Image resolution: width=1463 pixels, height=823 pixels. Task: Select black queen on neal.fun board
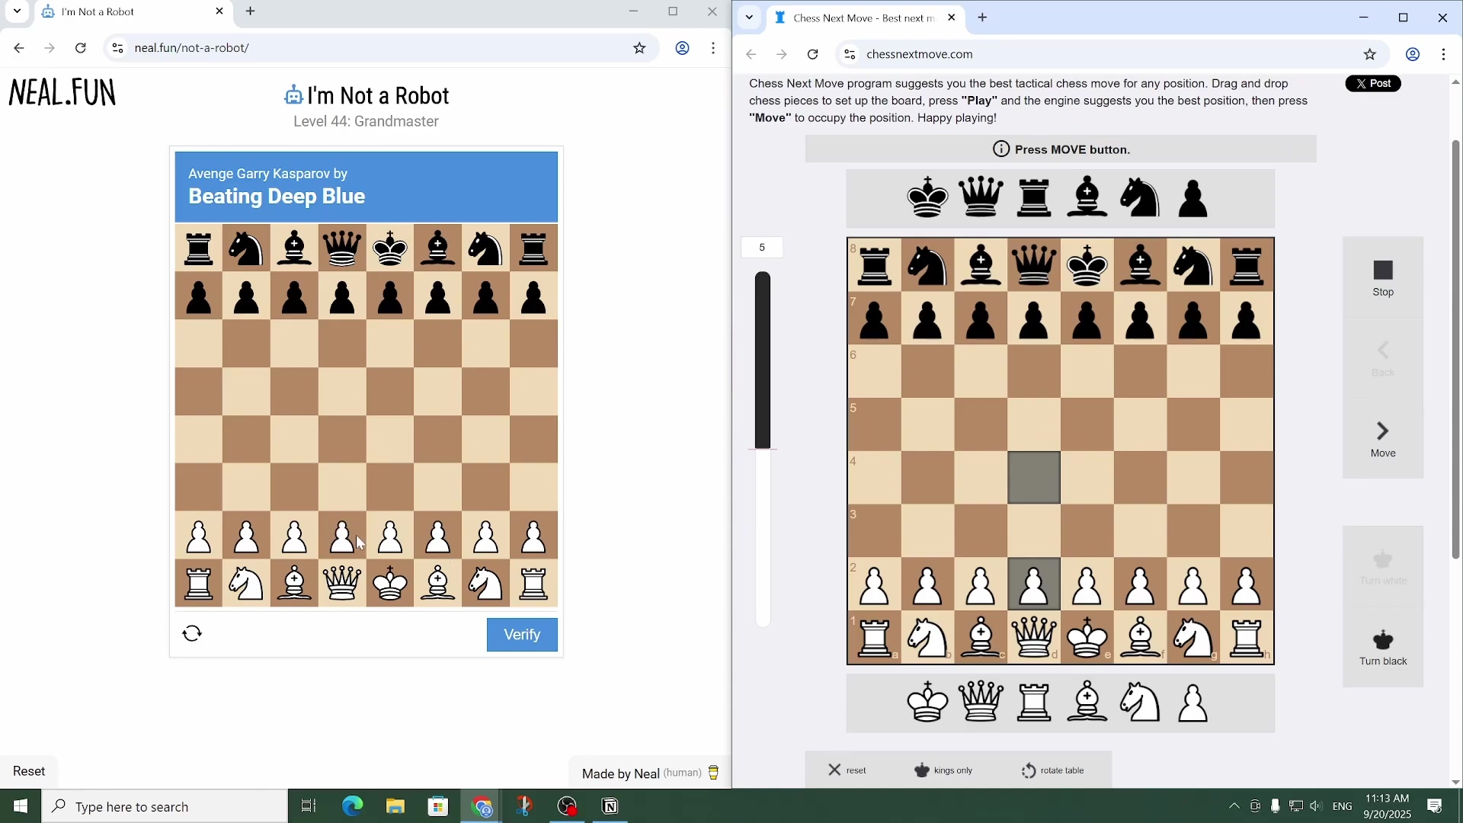342,248
